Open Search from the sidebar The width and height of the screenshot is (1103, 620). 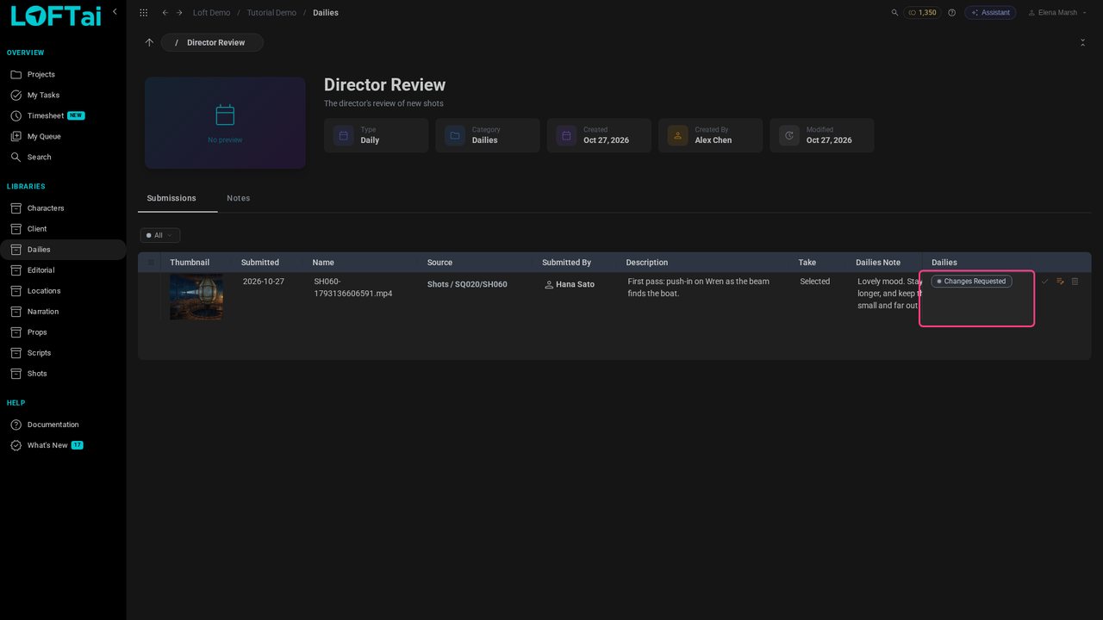click(x=63, y=158)
